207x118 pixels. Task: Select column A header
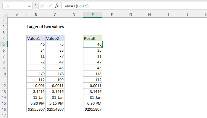pos(17,15)
